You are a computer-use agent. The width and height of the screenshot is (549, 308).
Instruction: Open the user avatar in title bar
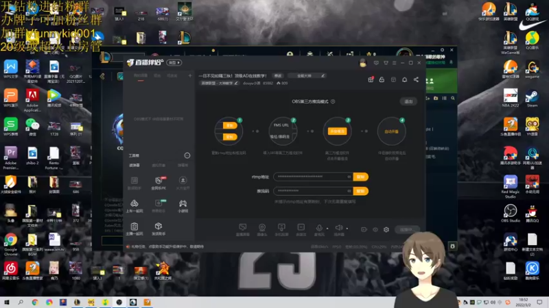coord(363,63)
